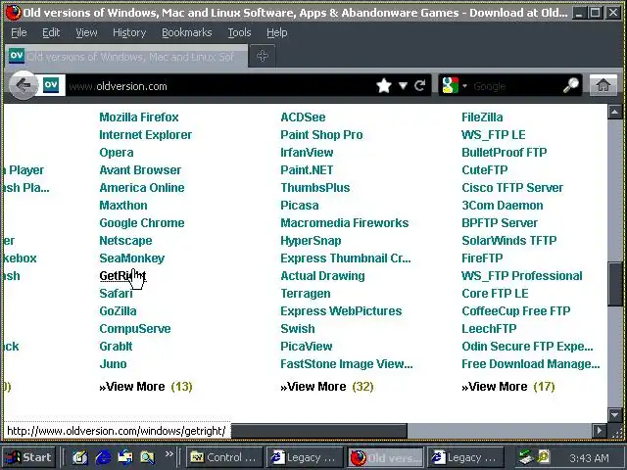Open the Safari link
The width and height of the screenshot is (627, 470).
[116, 294]
